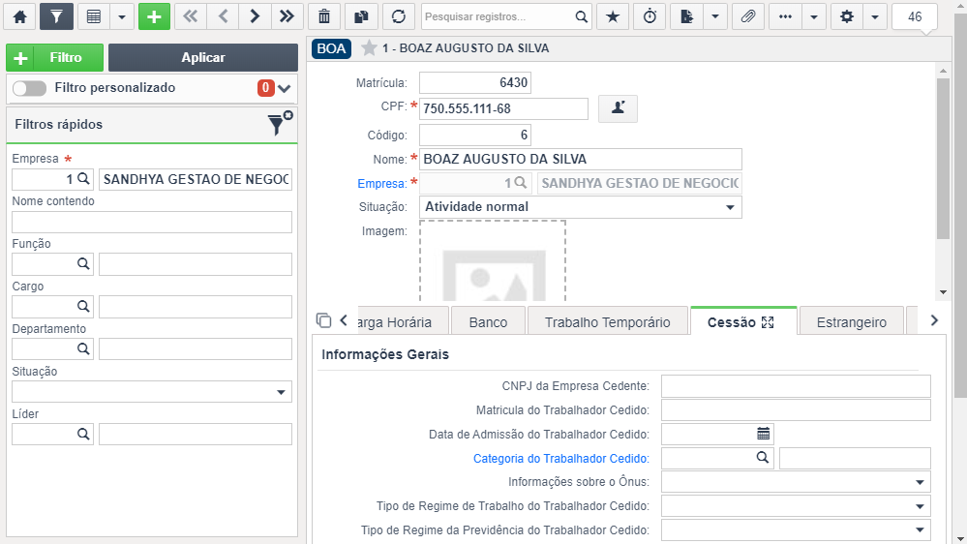The width and height of the screenshot is (967, 544).
Task: Open the Situação Atividade normal dropdown
Action: tap(581, 207)
